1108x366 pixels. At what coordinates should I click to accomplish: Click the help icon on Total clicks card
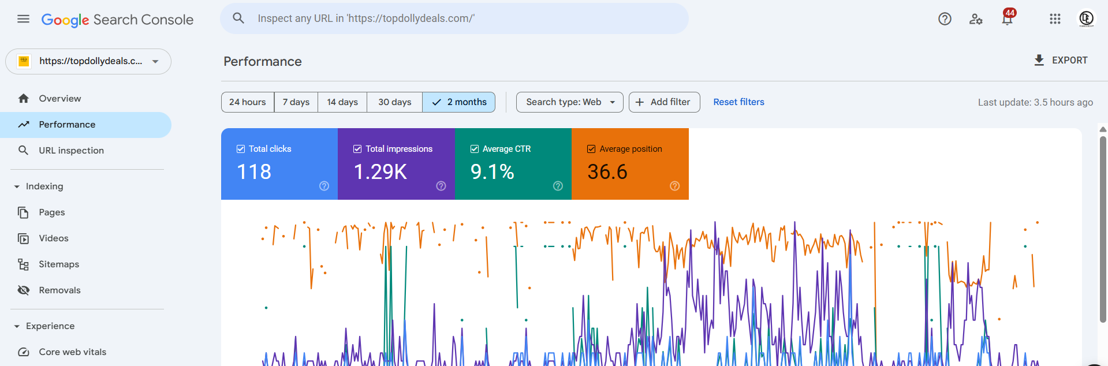coord(324,186)
